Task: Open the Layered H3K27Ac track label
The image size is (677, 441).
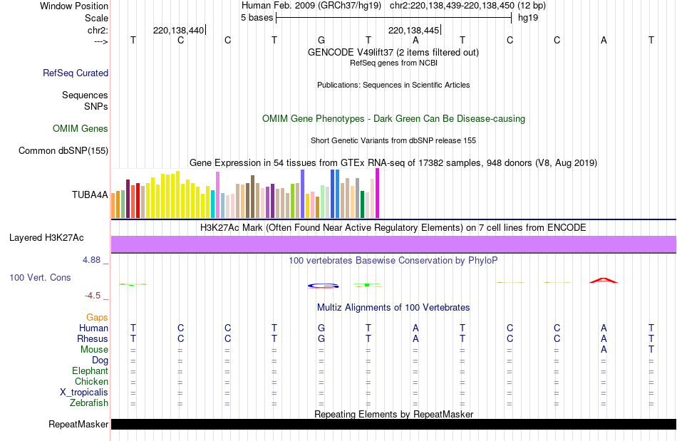Action: tap(46, 238)
